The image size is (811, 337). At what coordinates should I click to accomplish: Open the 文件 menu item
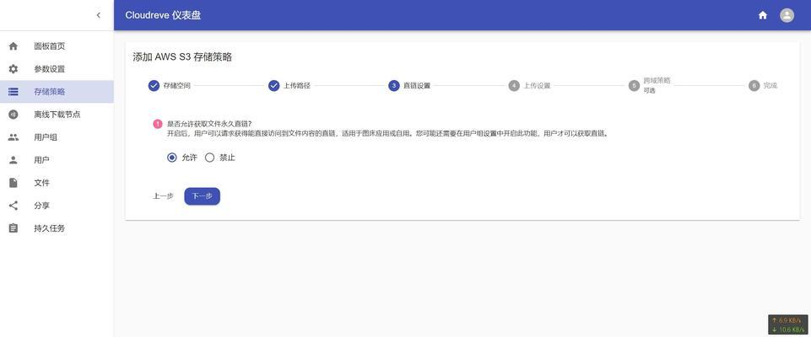click(57, 182)
